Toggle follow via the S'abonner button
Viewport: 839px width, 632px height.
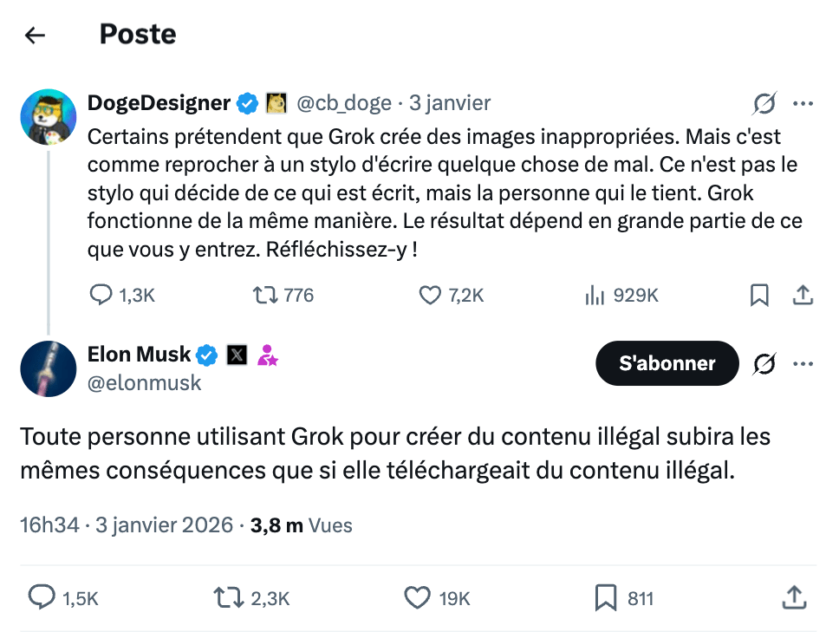pos(667,363)
